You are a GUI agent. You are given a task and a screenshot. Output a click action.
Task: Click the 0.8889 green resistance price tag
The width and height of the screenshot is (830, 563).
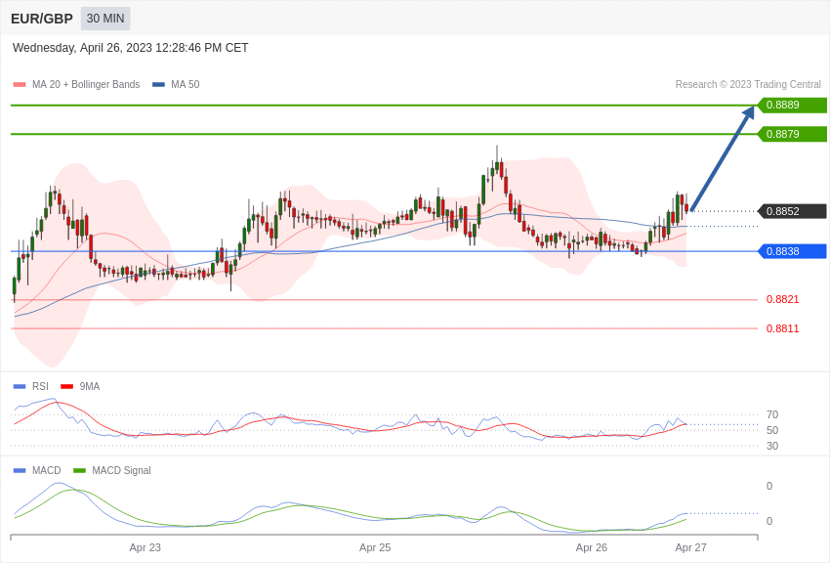tap(793, 105)
